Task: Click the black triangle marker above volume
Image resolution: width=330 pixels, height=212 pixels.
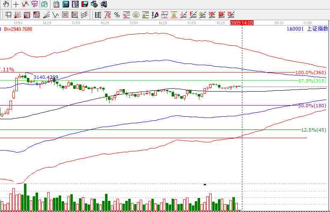Action: pos(205,184)
